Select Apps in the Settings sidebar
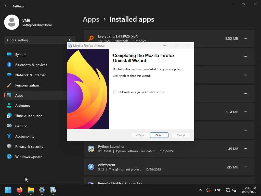Screen dimensions: 261x196 coord(36,95)
